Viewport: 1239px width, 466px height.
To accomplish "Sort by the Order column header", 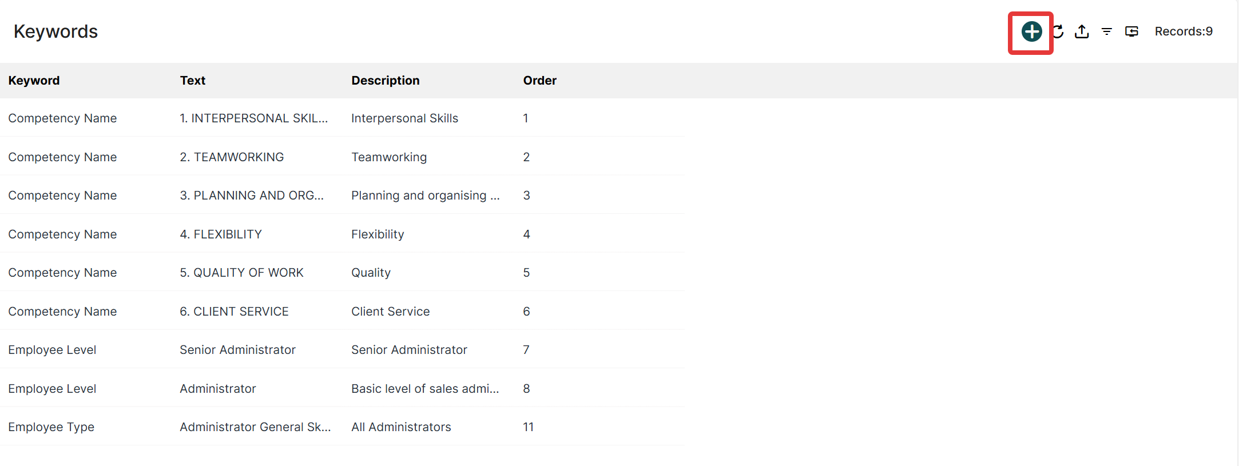I will 540,81.
